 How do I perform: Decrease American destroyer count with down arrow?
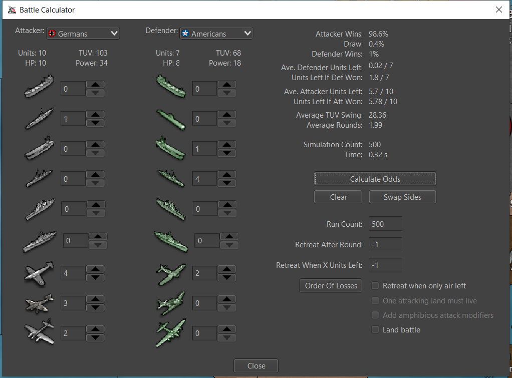point(226,183)
